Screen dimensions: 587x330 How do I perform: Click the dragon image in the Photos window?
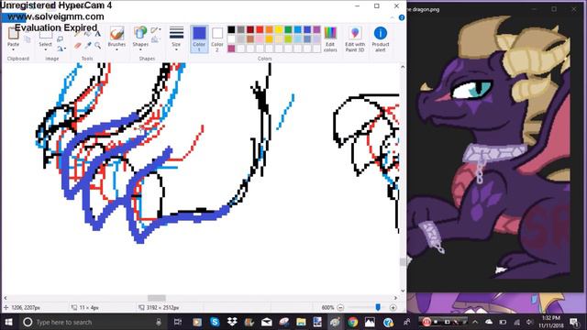click(x=490, y=148)
